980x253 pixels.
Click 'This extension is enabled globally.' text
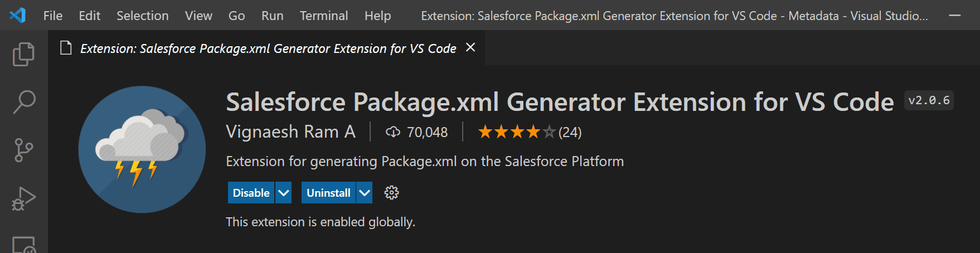pos(321,222)
